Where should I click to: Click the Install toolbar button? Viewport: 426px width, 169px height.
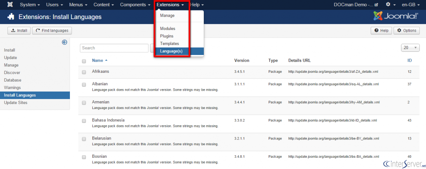click(x=19, y=31)
